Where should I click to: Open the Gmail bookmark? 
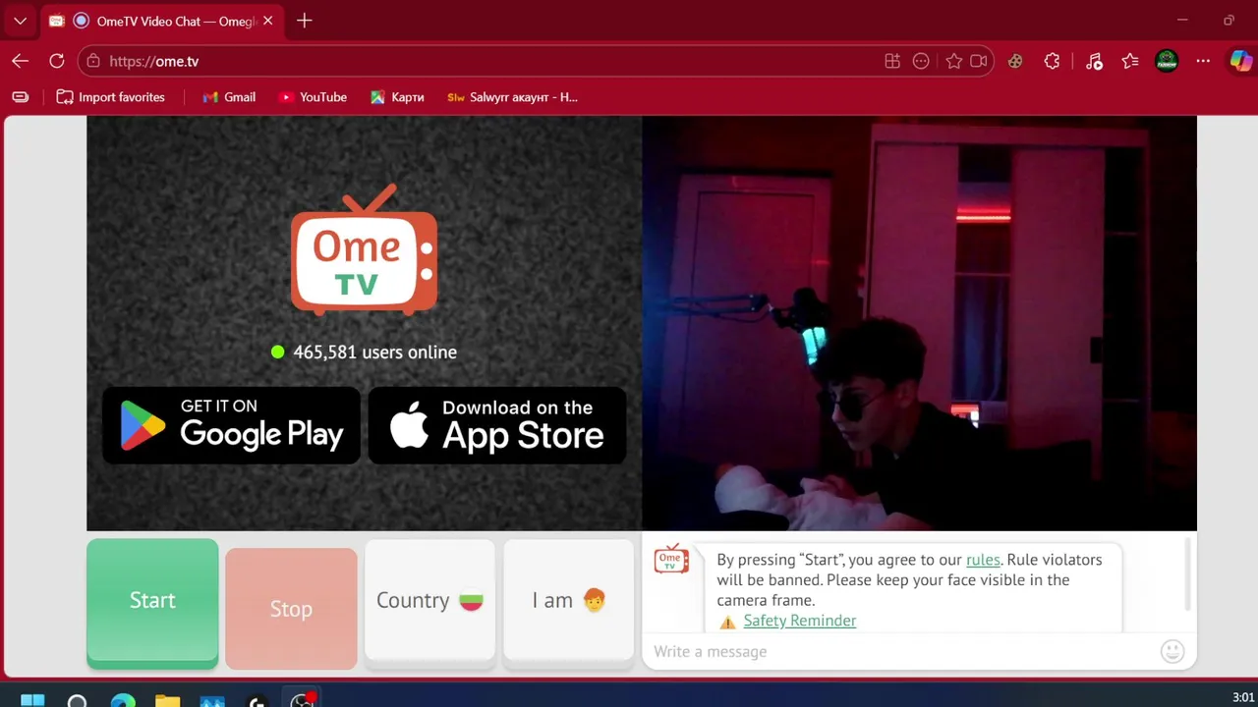[x=229, y=97]
